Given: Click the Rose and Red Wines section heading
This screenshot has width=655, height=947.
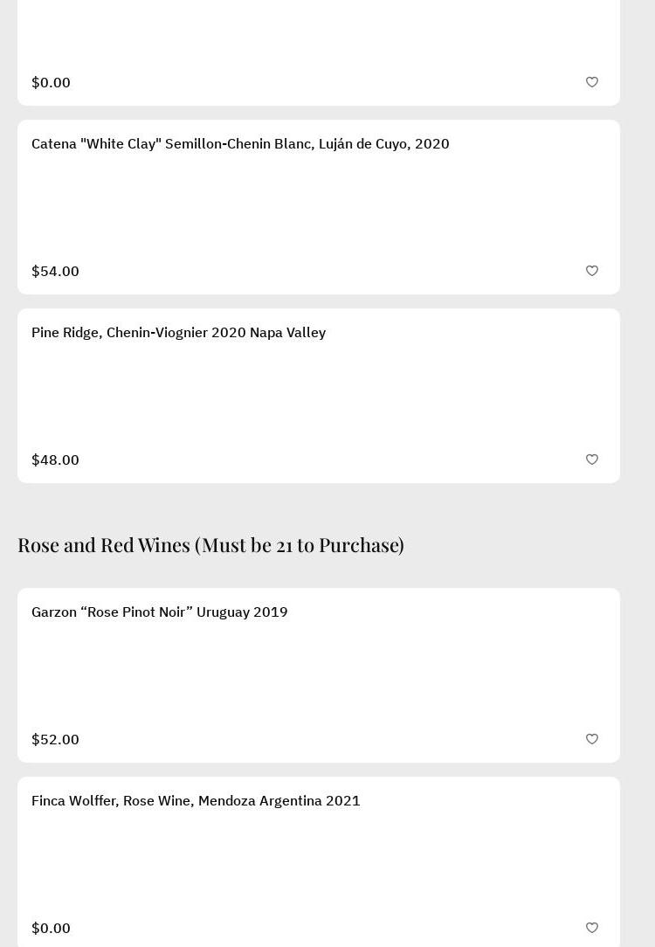Looking at the screenshot, I should 210,544.
